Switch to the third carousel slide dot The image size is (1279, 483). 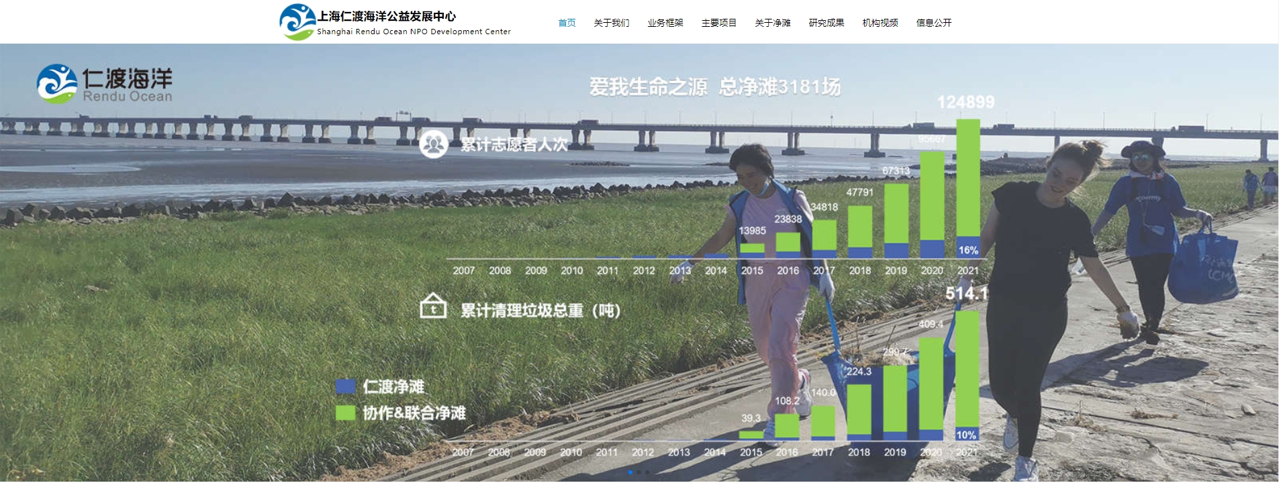tap(647, 472)
